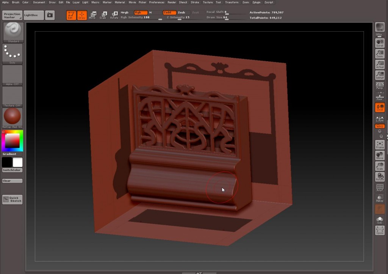Click the Edit mode icon
The width and height of the screenshot is (388, 274).
[x=71, y=15]
